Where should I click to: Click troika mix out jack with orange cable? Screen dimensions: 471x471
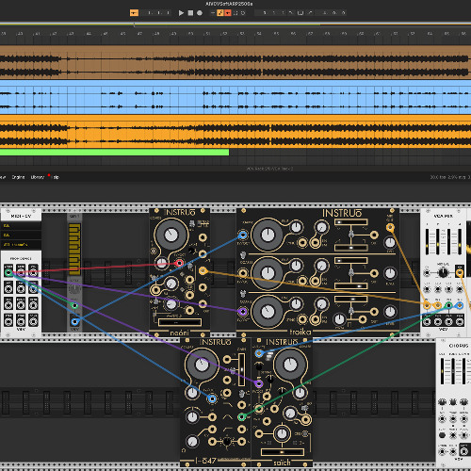click(390, 228)
